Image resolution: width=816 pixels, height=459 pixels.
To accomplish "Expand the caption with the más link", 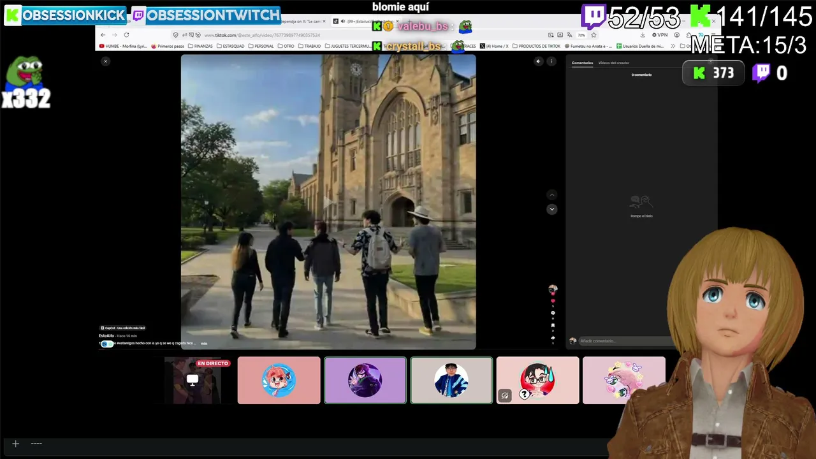I will point(204,344).
